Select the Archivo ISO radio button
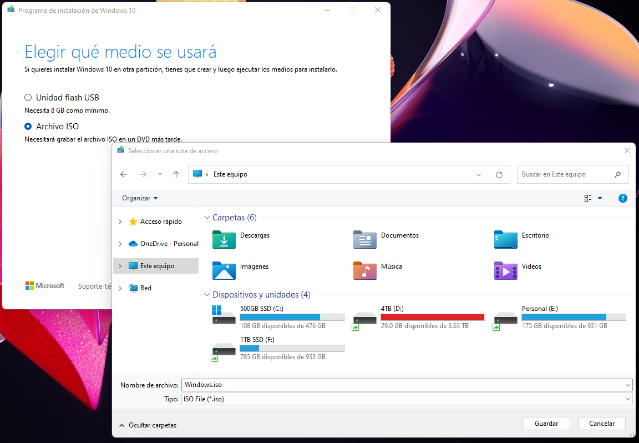The width and height of the screenshot is (639, 443). [28, 127]
